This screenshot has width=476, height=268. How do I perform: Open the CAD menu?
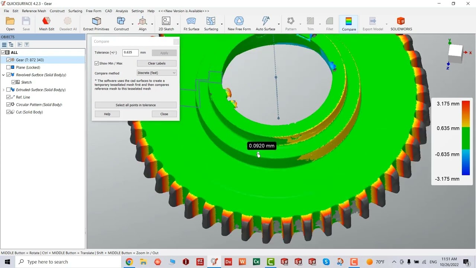(x=108, y=11)
